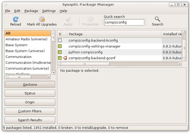Screen dimensions: 190x134
Task: Click the Search magnifier icon
Action: (x=157, y=19)
